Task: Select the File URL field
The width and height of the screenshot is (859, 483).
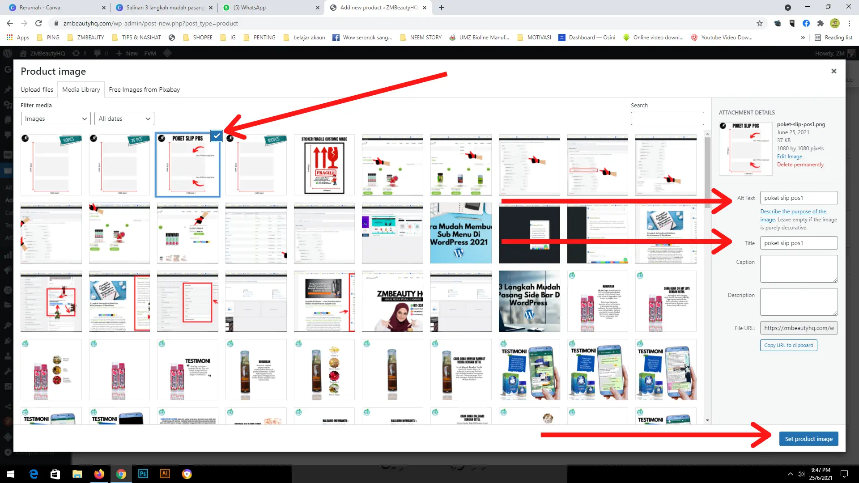Action: [x=799, y=328]
